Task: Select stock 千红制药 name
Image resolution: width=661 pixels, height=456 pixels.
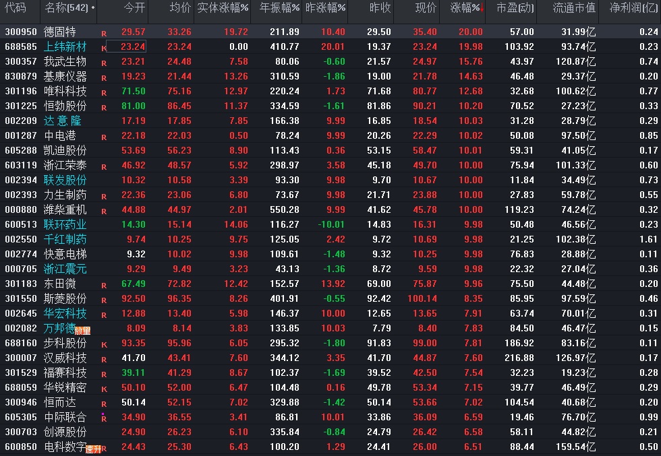Action: coord(65,239)
